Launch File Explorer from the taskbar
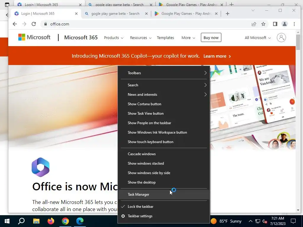303x227 pixels. tap(36, 221)
